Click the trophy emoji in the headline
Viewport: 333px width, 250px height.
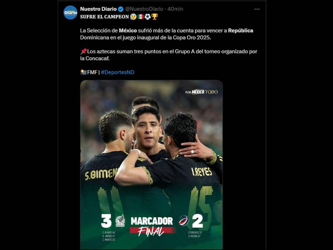pyautogui.click(x=155, y=17)
